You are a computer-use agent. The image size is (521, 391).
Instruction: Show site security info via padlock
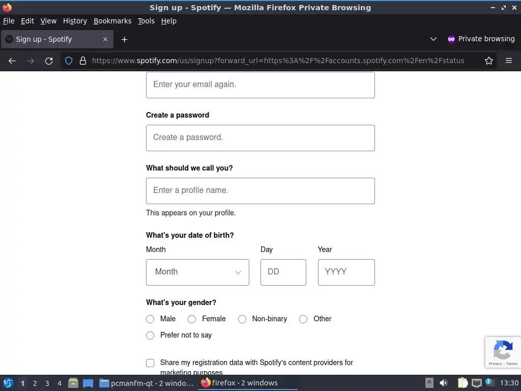(83, 61)
